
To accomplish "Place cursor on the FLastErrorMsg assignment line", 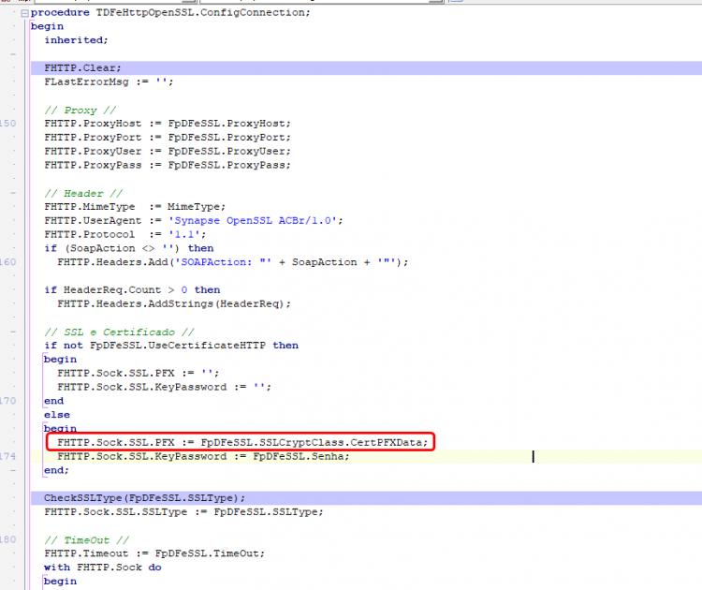I will (109, 82).
